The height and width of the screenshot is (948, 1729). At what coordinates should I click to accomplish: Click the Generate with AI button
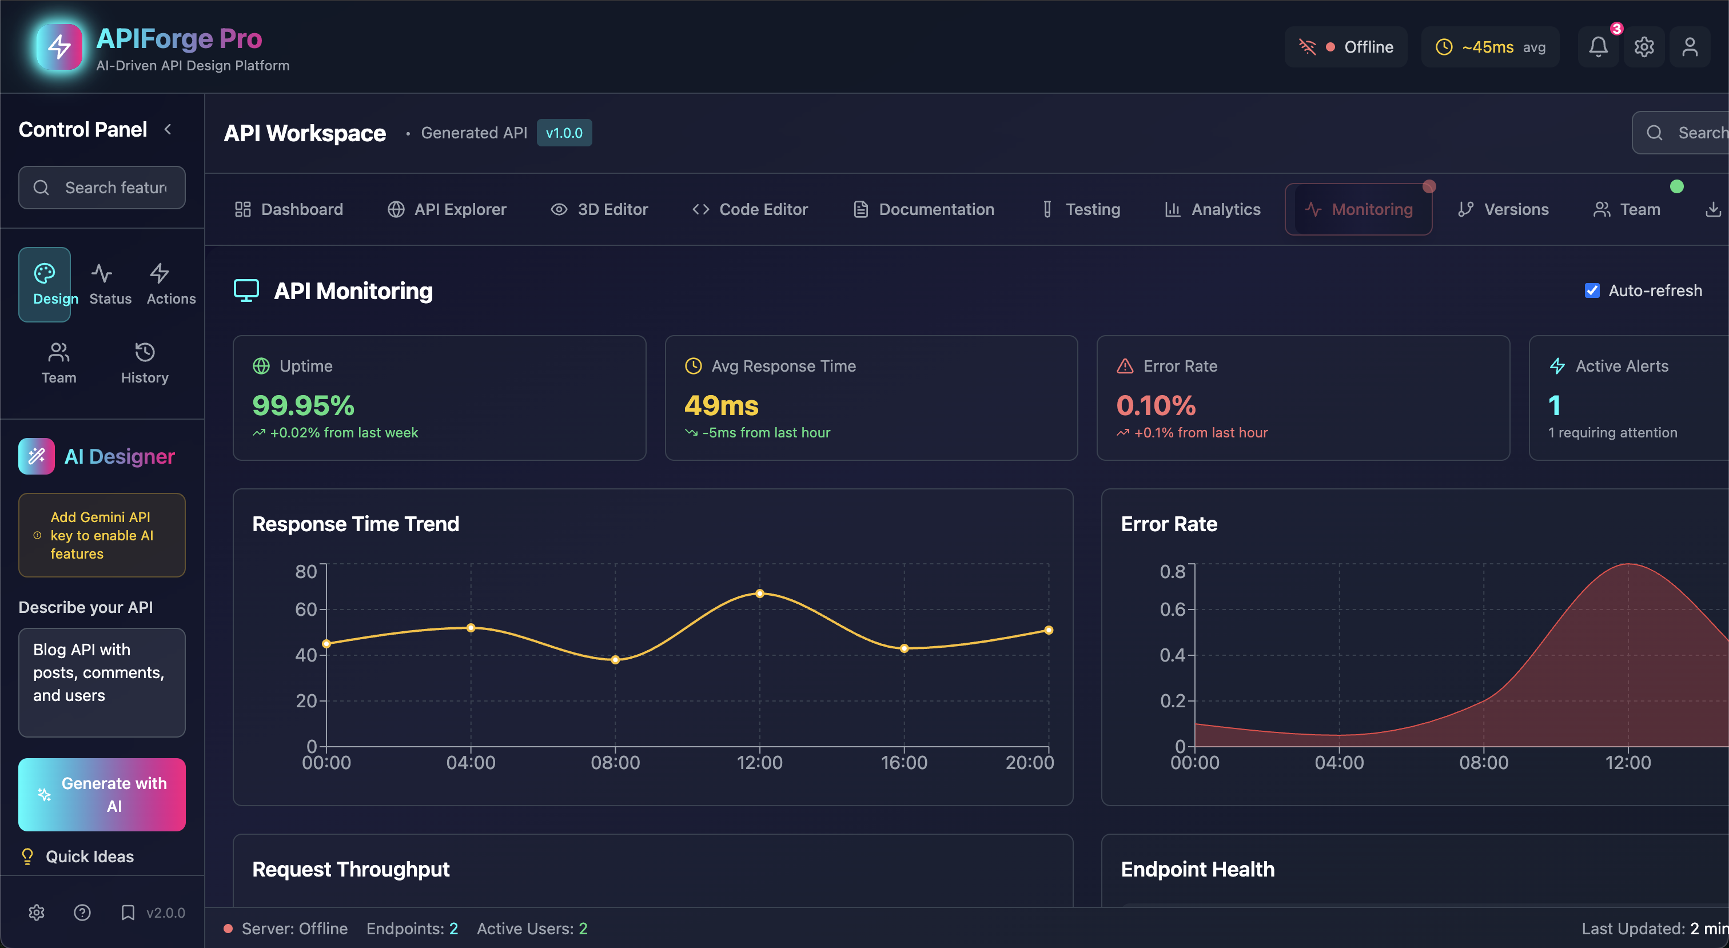tap(102, 795)
